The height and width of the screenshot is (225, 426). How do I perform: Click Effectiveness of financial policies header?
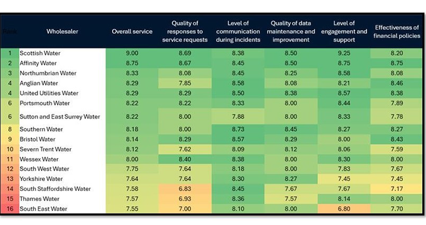point(397,32)
